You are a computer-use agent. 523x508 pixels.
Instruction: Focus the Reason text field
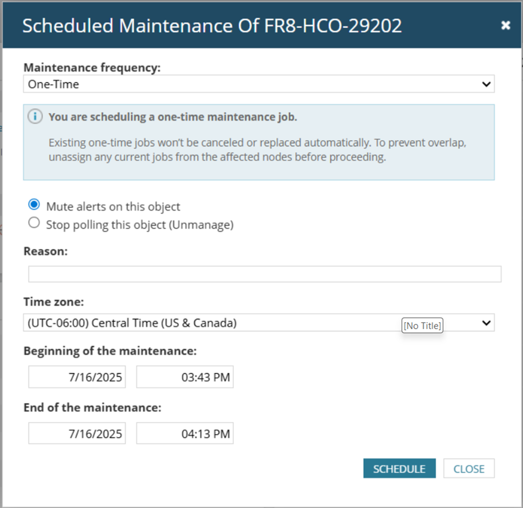pyautogui.click(x=264, y=274)
